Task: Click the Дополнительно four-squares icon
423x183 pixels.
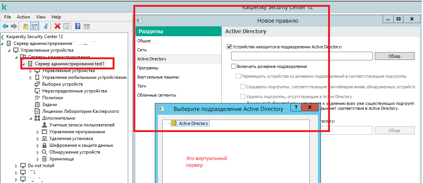Action: pyautogui.click(x=37, y=118)
